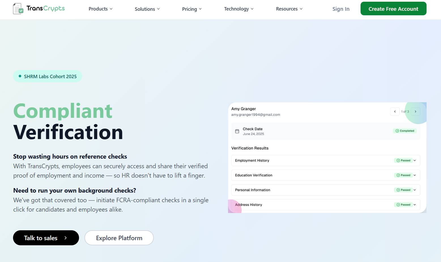Expand the Employment History row chevron
The width and height of the screenshot is (441, 262).
click(x=415, y=161)
